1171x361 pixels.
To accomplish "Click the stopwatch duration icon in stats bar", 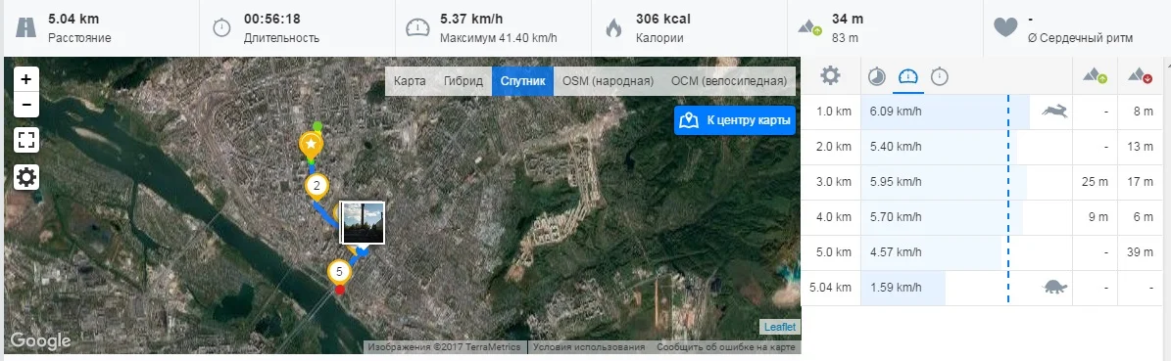I will point(221,28).
